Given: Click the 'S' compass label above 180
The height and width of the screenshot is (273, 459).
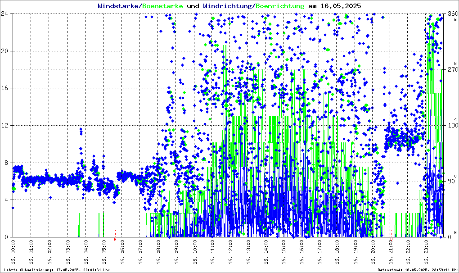Looking at the screenshot, I should pos(455,119).
